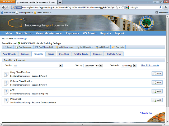The image size is (169, 126).
Task: Open the URL history dropdown arrow
Action: click(119, 7)
